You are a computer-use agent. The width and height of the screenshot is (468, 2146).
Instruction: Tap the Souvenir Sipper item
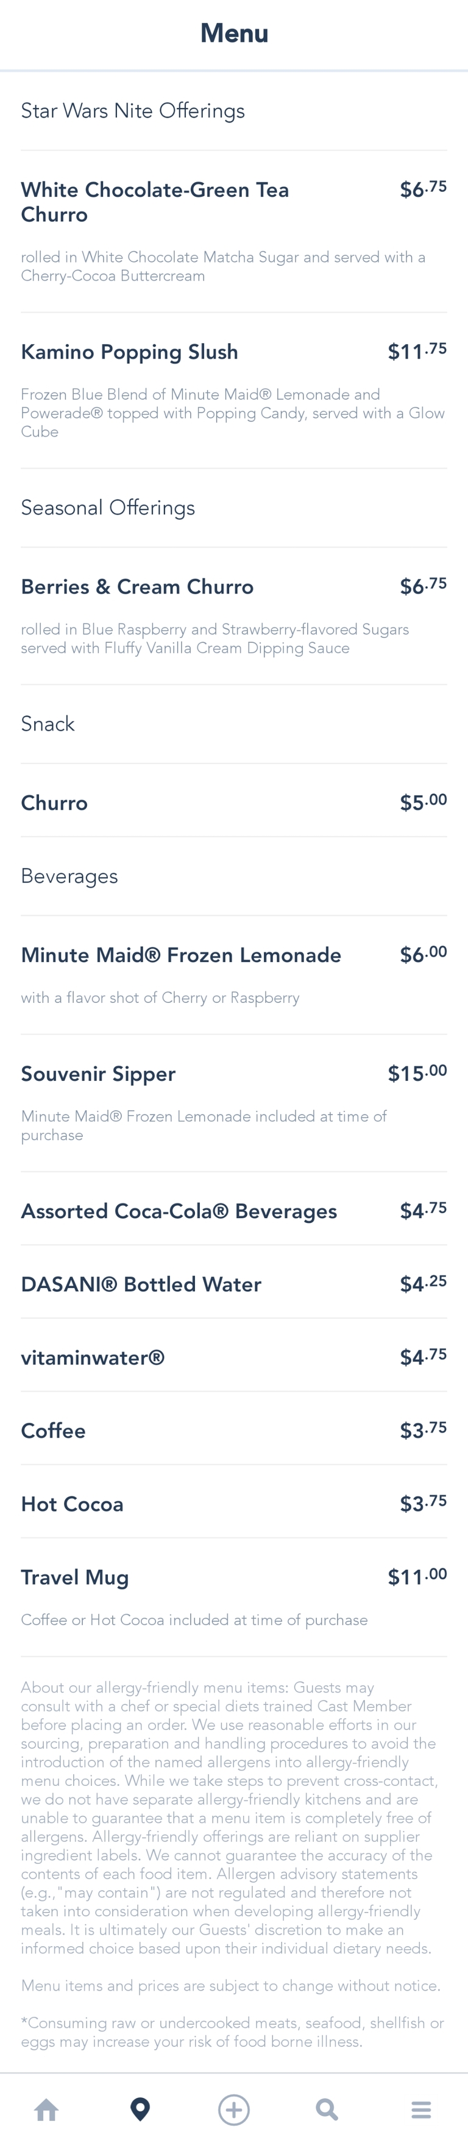point(98,1075)
